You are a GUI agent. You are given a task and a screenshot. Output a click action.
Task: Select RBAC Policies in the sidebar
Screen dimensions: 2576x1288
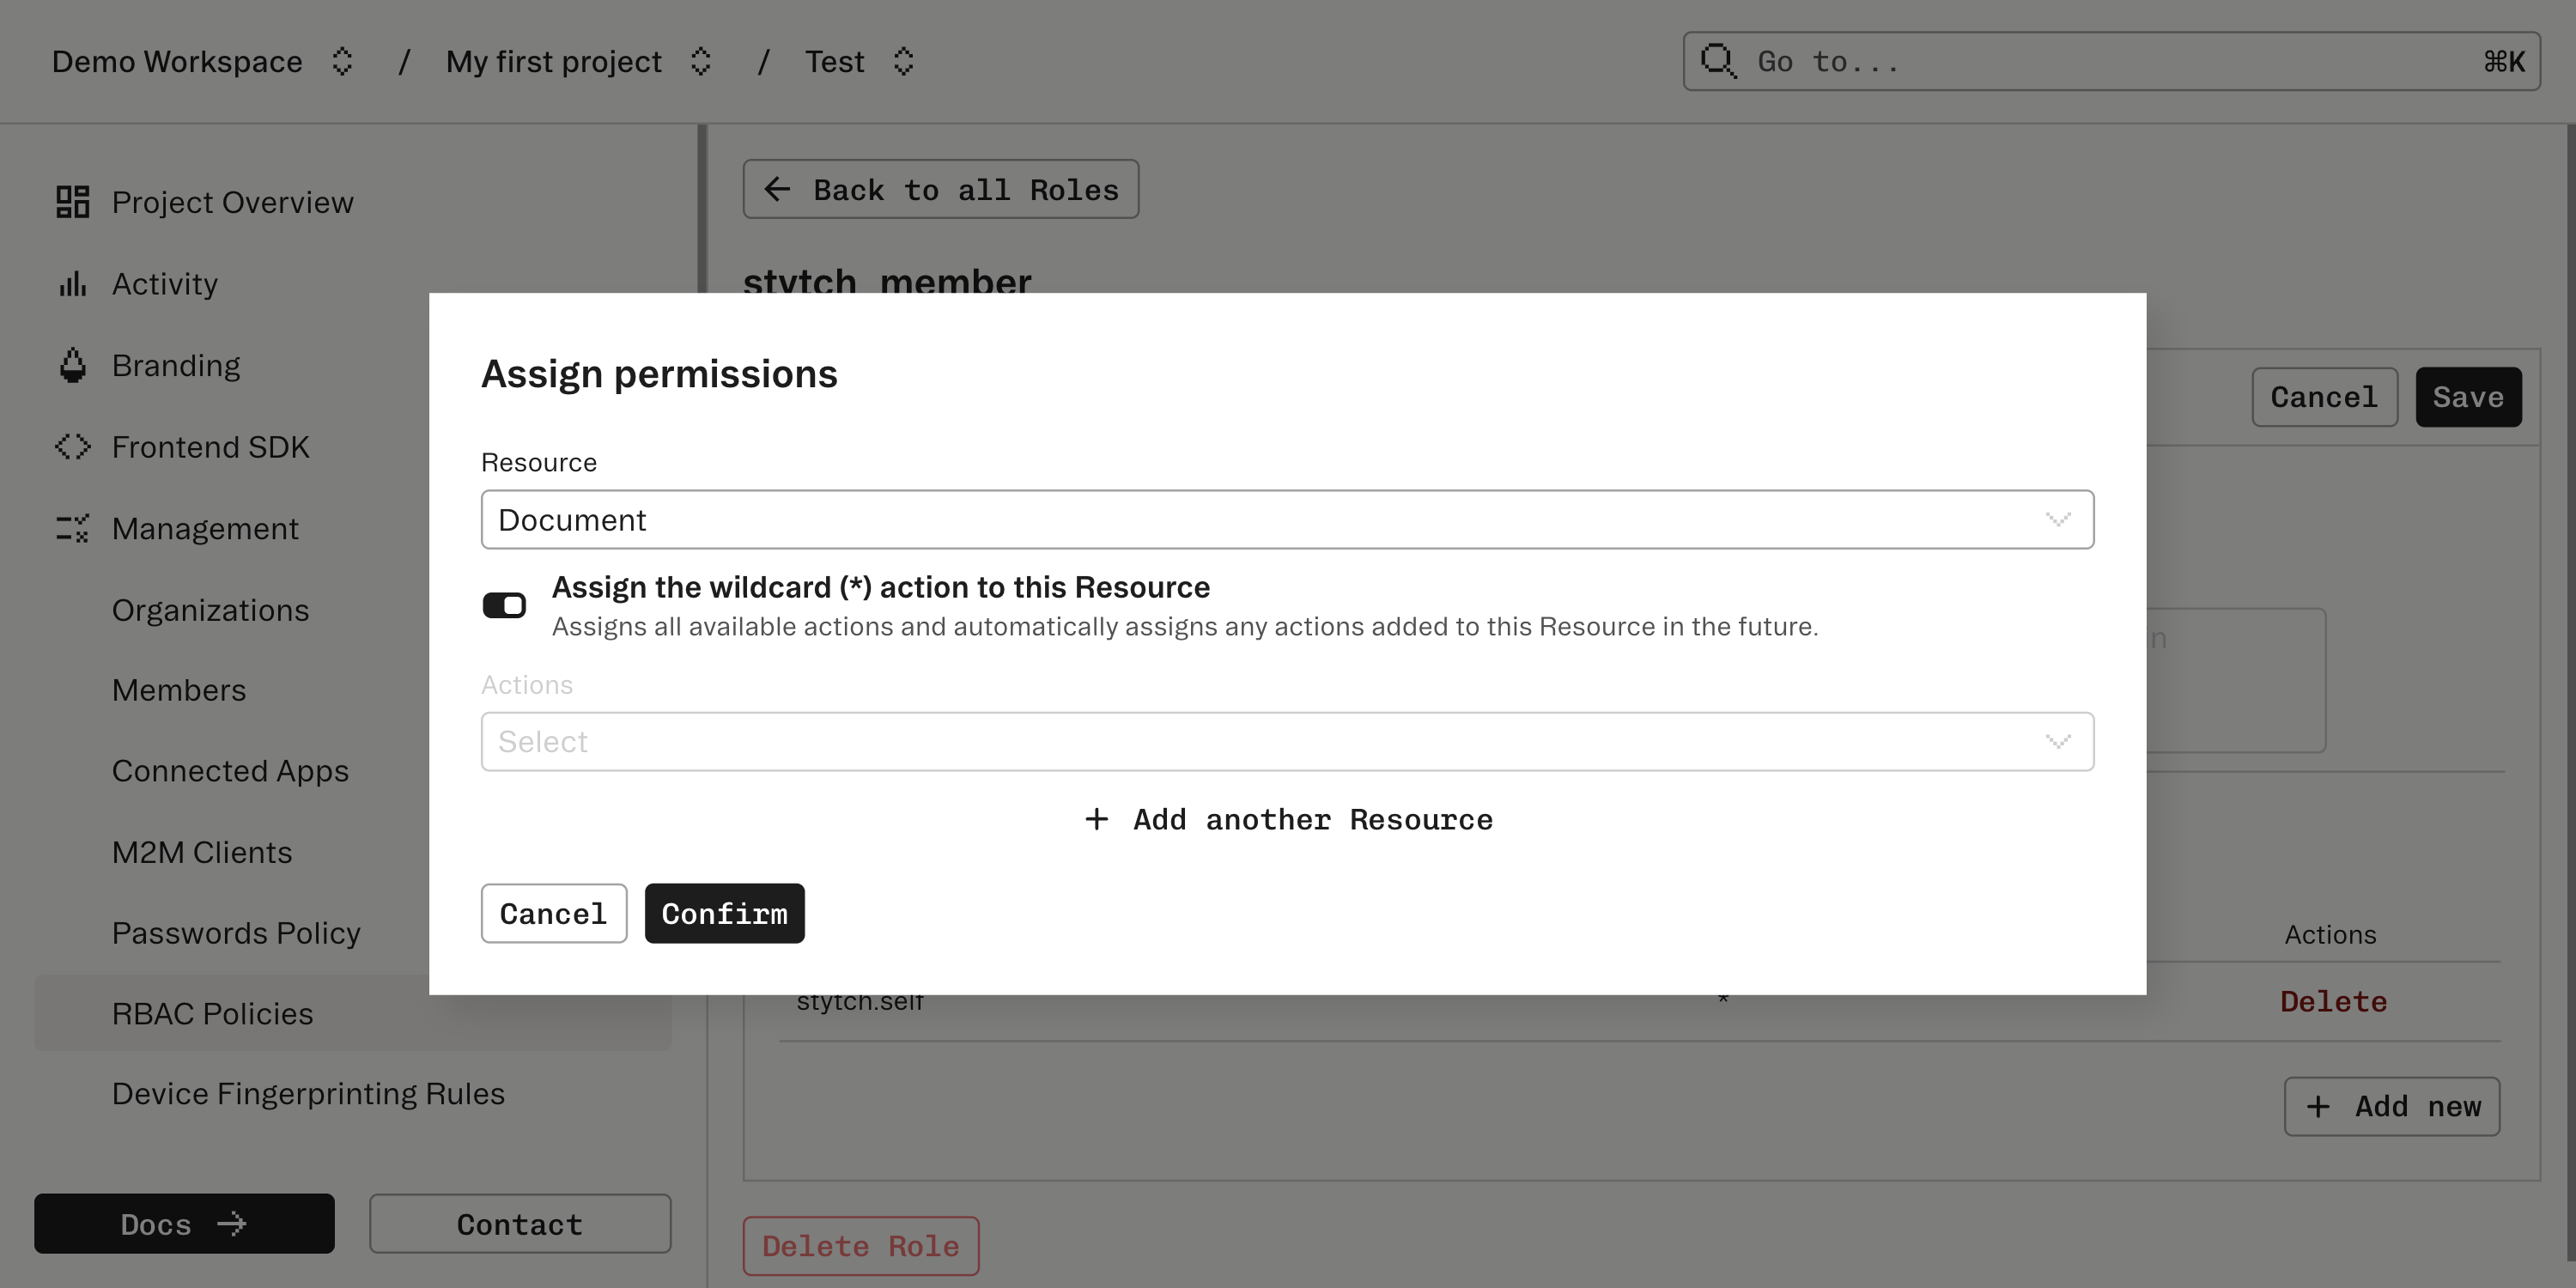click(212, 1013)
